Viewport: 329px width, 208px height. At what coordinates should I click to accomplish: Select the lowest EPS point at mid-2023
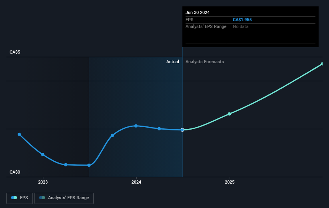click(89, 165)
